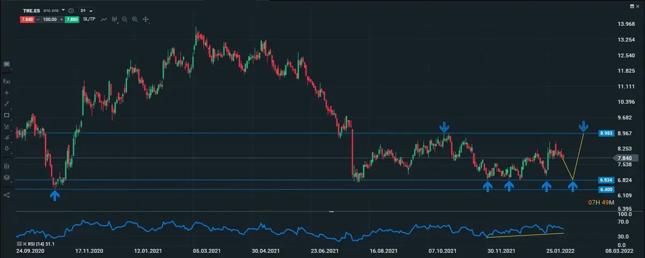Open the f(x) indicators tool
Image resolution: width=645 pixels, height=258 pixels.
[x=6, y=81]
